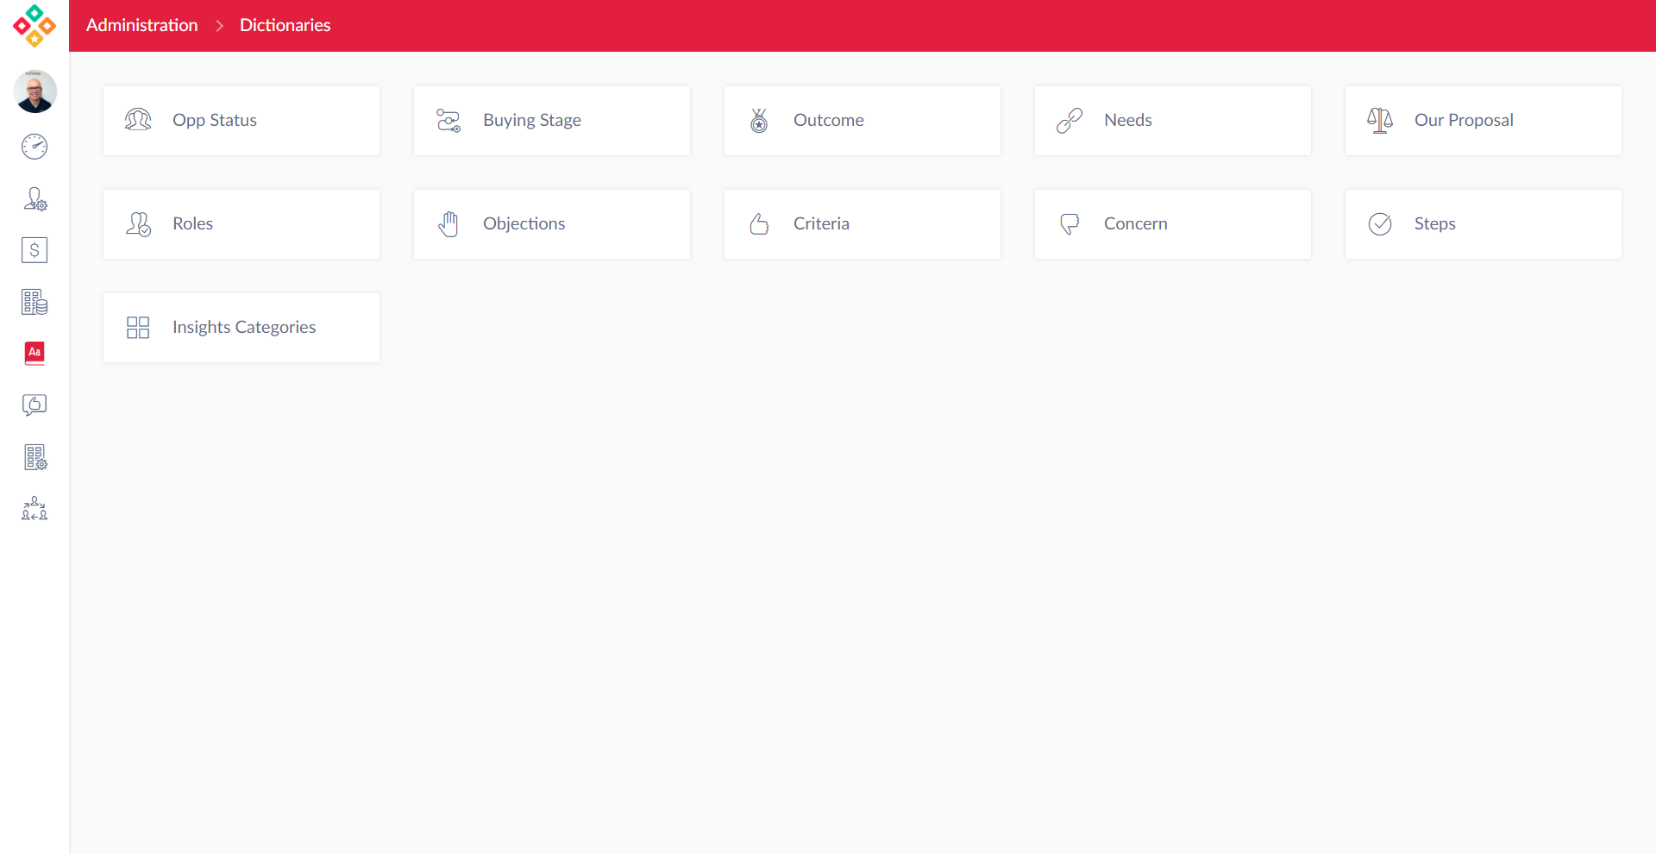Click the building with coins sidebar icon

[34, 302]
